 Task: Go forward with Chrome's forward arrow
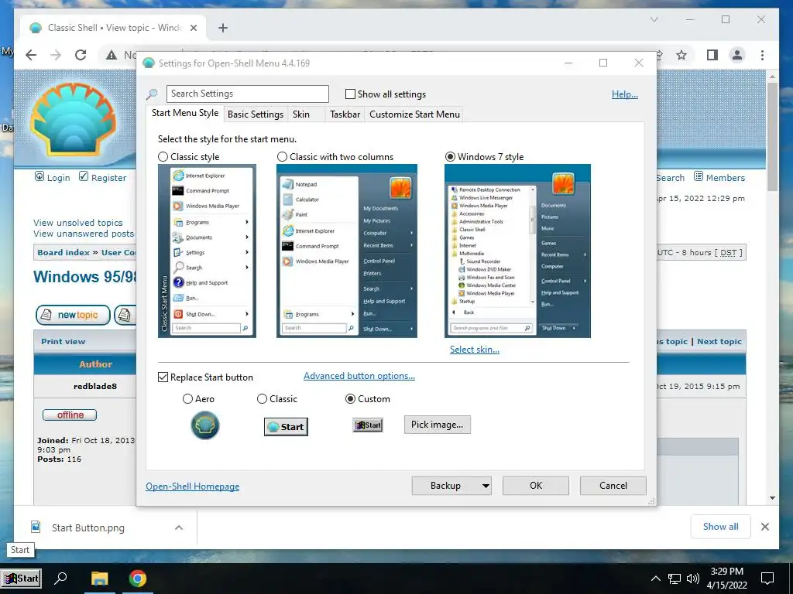click(x=56, y=55)
